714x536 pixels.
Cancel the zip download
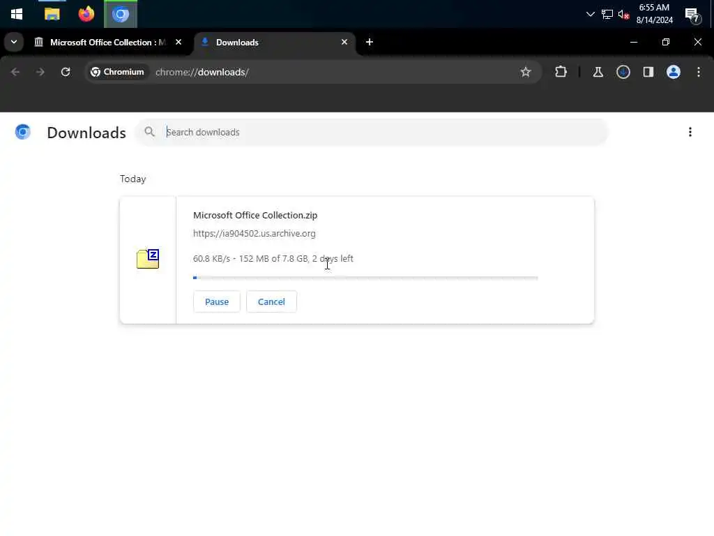(x=271, y=301)
